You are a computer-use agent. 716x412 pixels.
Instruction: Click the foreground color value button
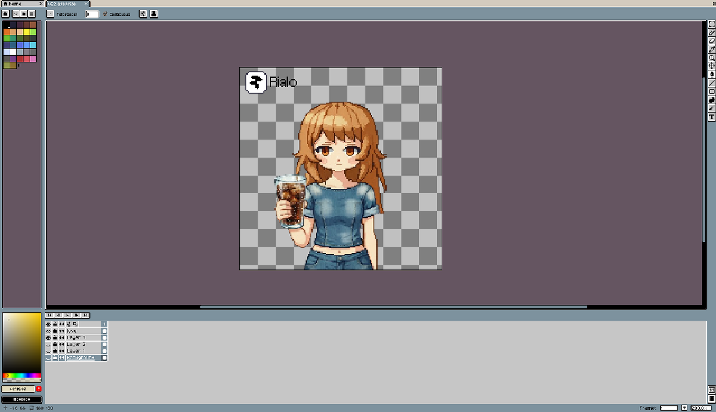pos(18,389)
